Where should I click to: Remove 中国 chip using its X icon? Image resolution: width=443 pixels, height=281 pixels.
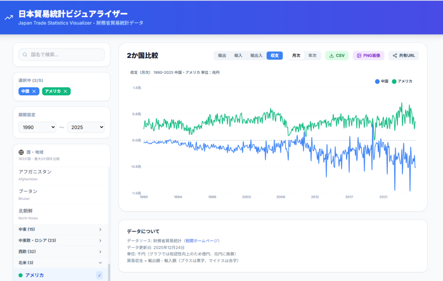(x=34, y=91)
